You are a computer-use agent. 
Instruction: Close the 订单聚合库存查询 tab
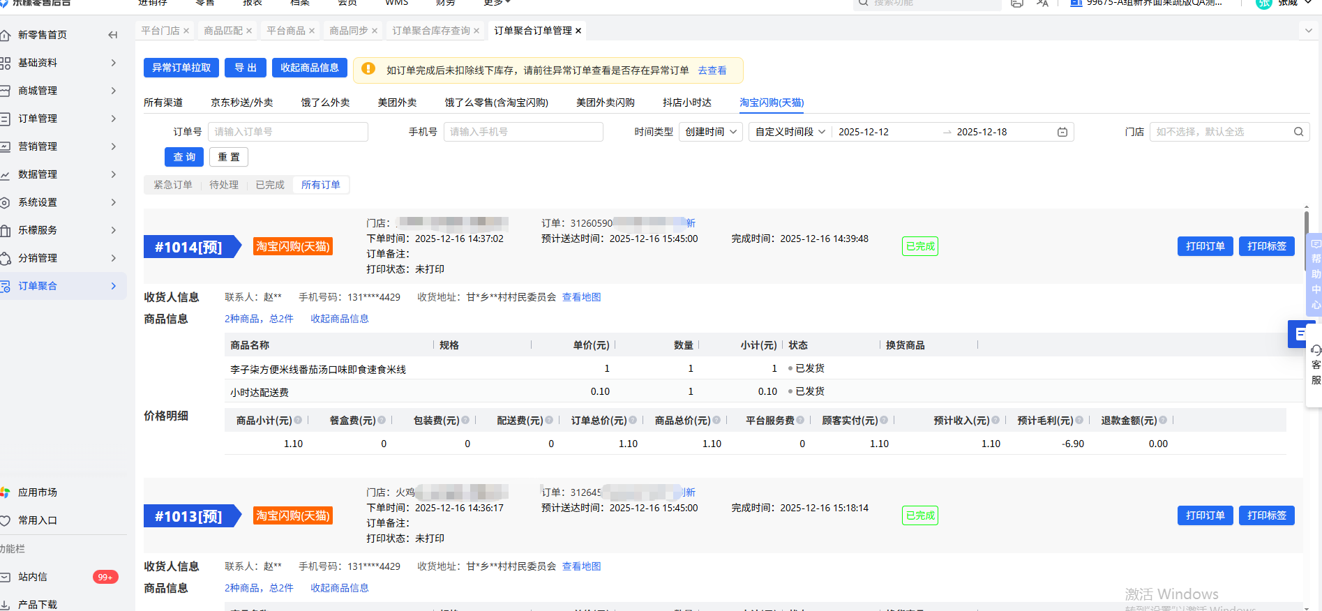[476, 31]
